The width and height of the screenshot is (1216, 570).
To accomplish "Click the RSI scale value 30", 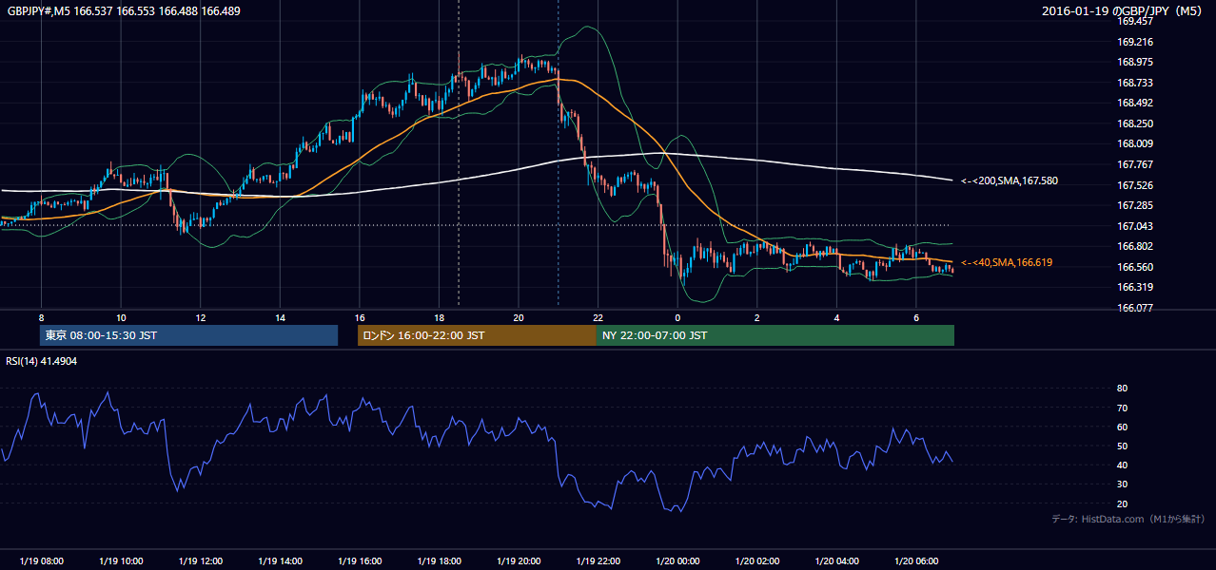I will pyautogui.click(x=1123, y=484).
